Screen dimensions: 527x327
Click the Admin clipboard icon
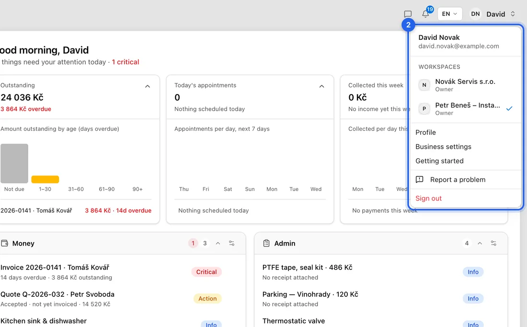(266, 243)
